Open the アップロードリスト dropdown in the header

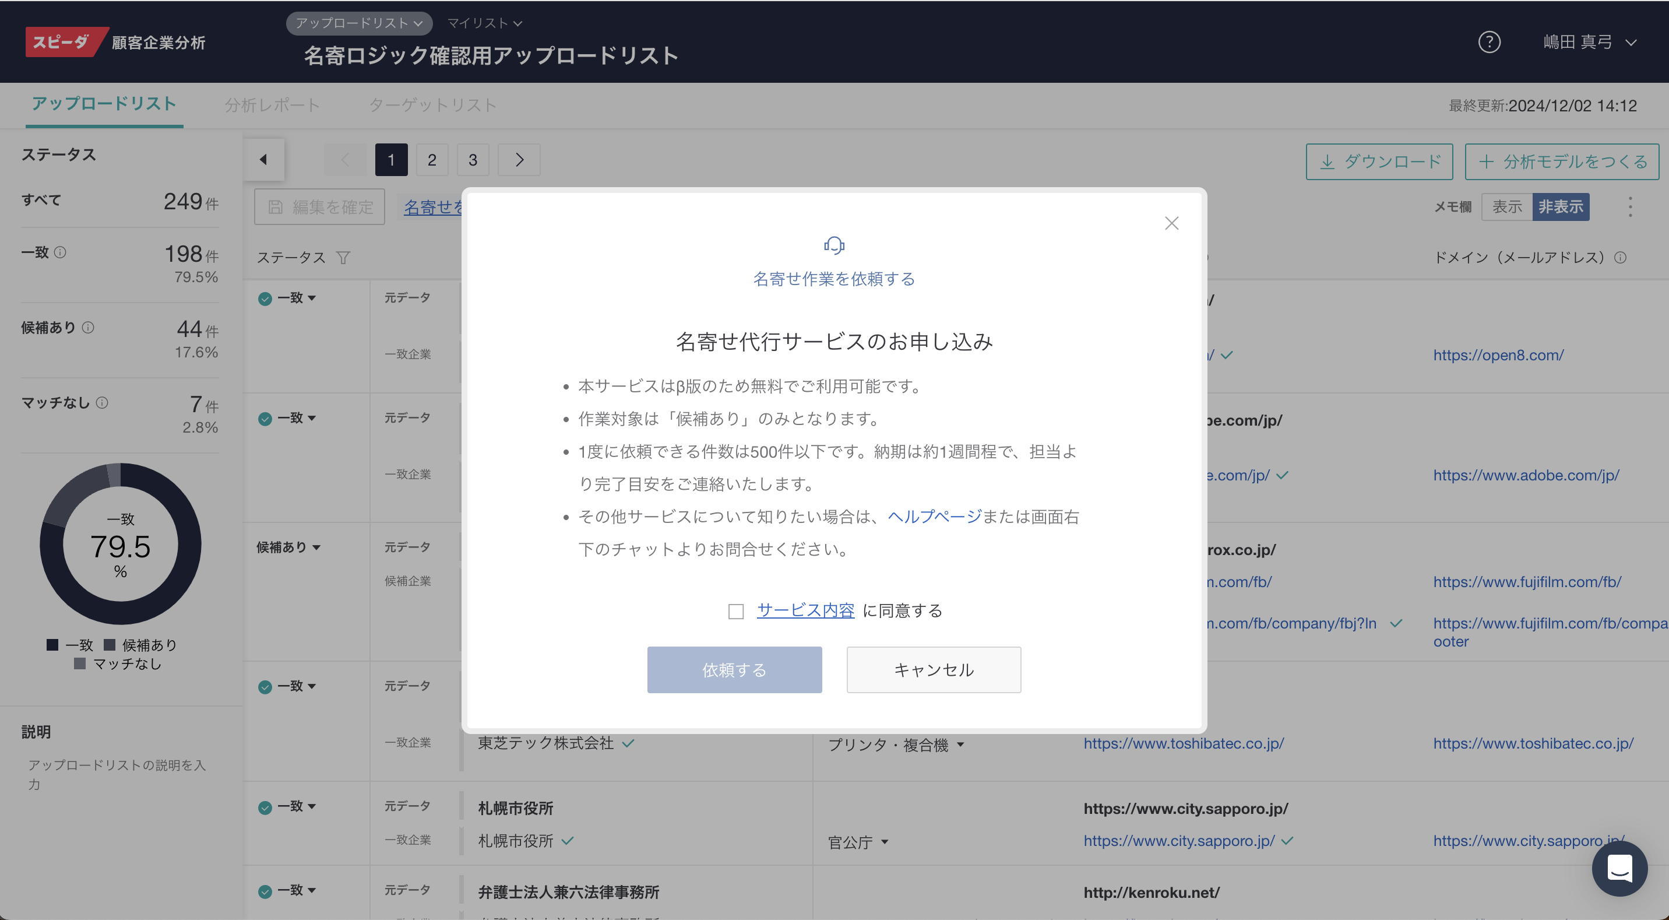(359, 23)
